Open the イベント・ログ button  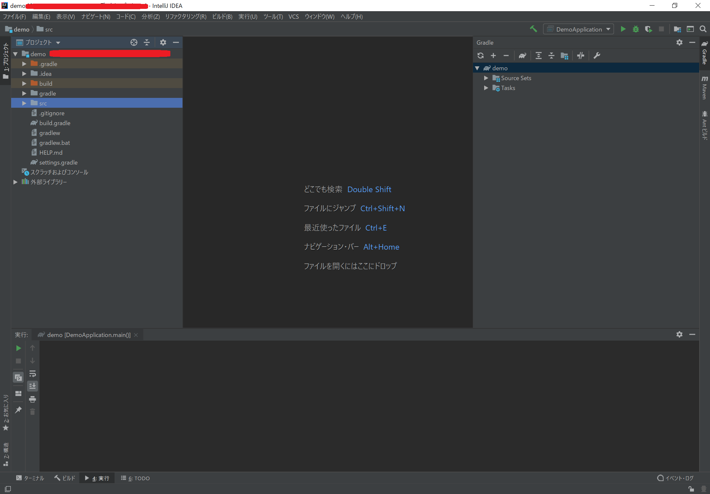click(x=676, y=478)
